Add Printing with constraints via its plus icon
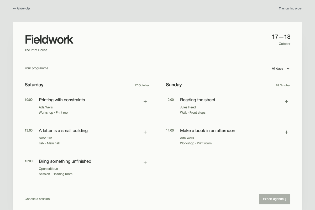Screen dimensions: 315x210 (x=145, y=101)
